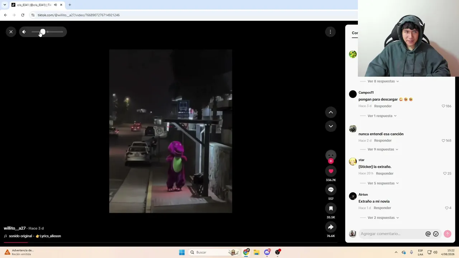Toggle the heart like on the video
This screenshot has width=459, height=258.
coord(331,171)
